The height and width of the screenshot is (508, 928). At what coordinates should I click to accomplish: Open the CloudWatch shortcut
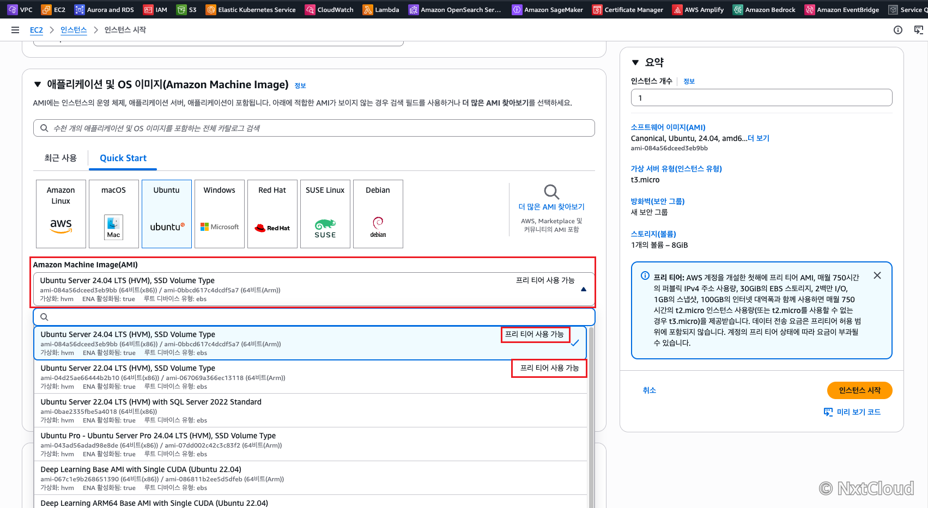coord(329,9)
